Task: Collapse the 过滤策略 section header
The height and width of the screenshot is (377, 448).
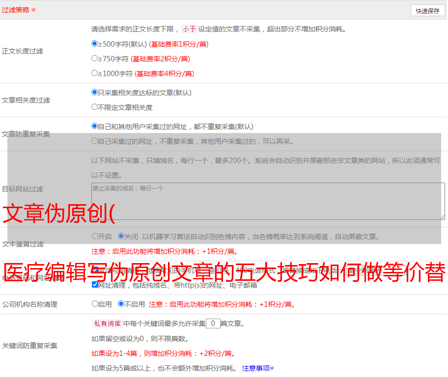Action: coord(19,10)
